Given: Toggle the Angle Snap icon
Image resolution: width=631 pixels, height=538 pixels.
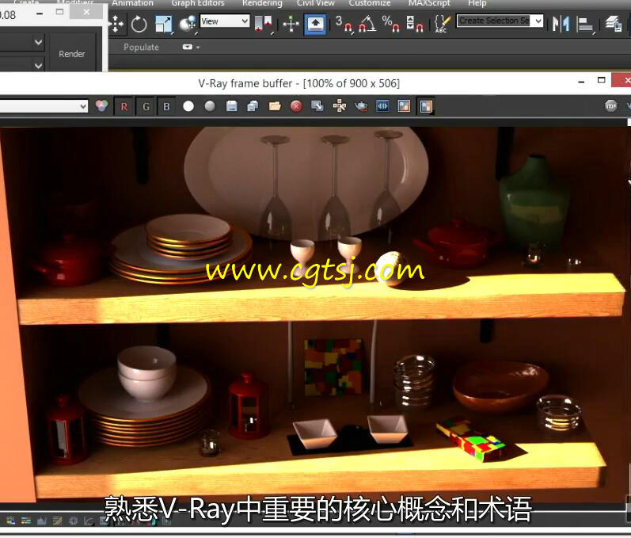Looking at the screenshot, I should (367, 24).
